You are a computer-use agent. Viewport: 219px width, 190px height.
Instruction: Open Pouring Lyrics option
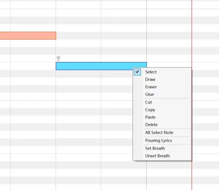(162, 141)
